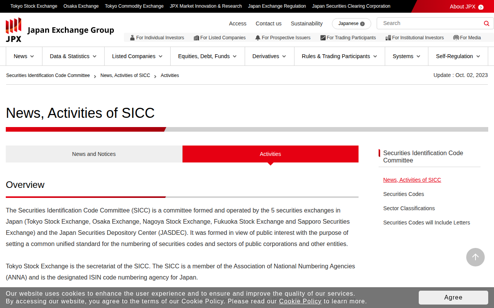Select the Activities tab
The width and height of the screenshot is (494, 308).
pos(270,154)
